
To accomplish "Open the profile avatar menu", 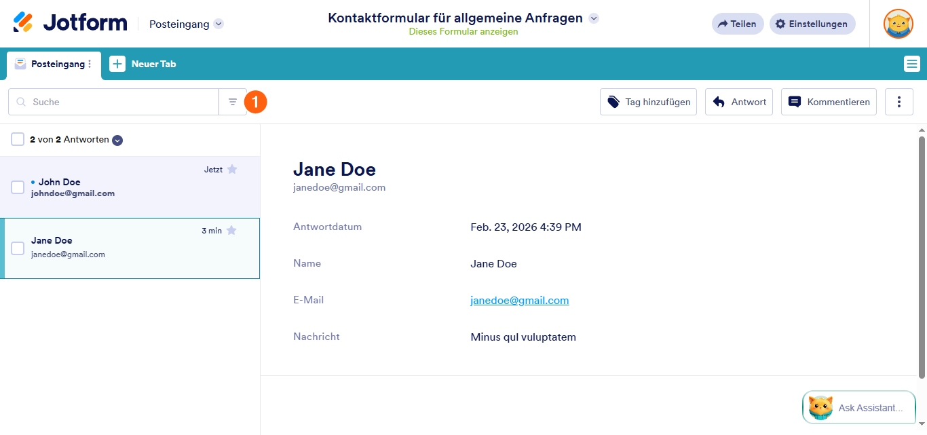I will pyautogui.click(x=898, y=23).
